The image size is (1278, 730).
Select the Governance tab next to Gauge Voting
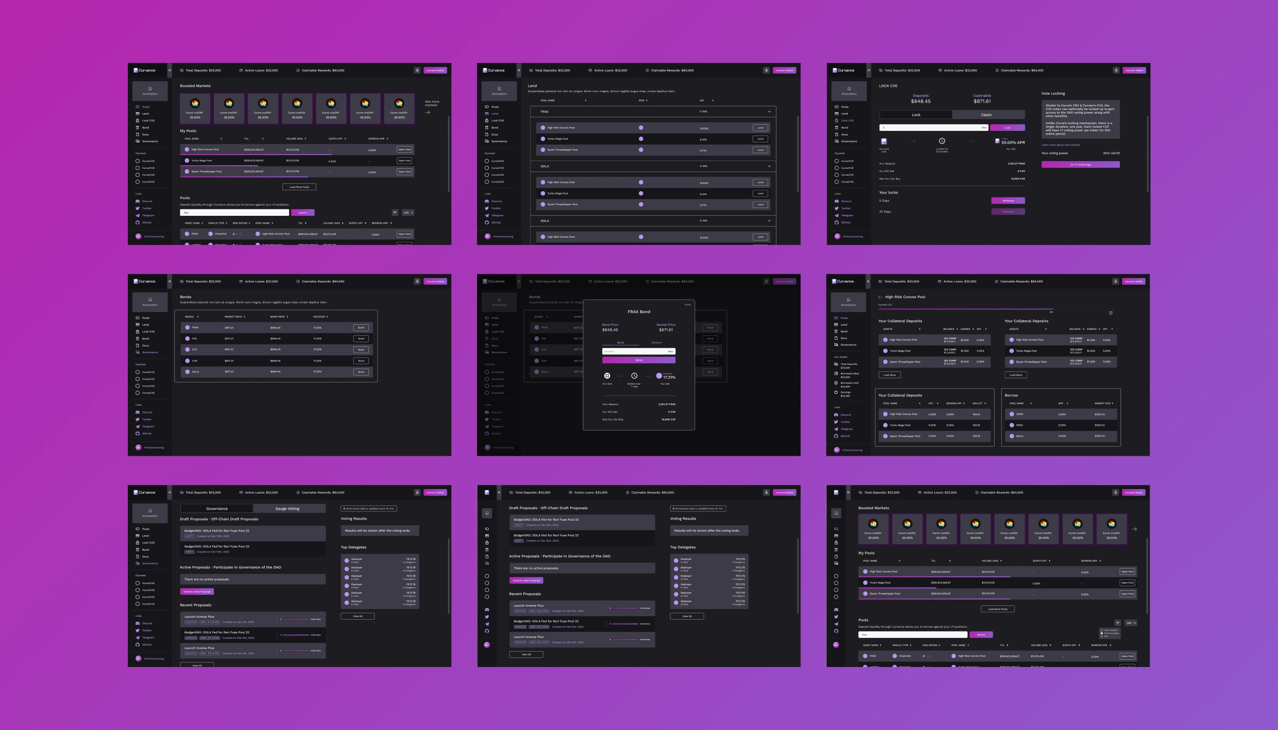[217, 508]
